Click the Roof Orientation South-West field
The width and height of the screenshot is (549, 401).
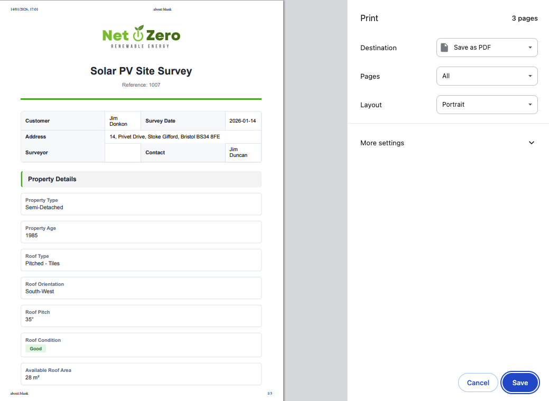click(x=141, y=288)
